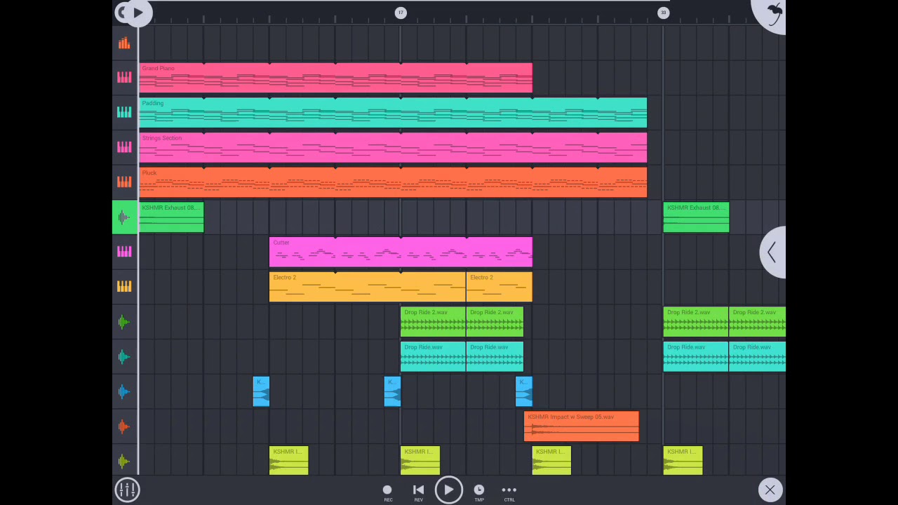Select the teal Drop Ride.wav waveform track icon
The image size is (898, 505).
tap(124, 356)
